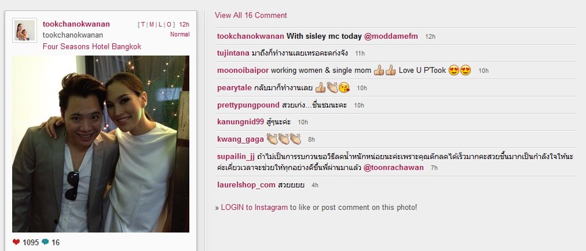The height and width of the screenshot is (251, 586).
Task: Click the red heart likes icon
Action: click(16, 242)
